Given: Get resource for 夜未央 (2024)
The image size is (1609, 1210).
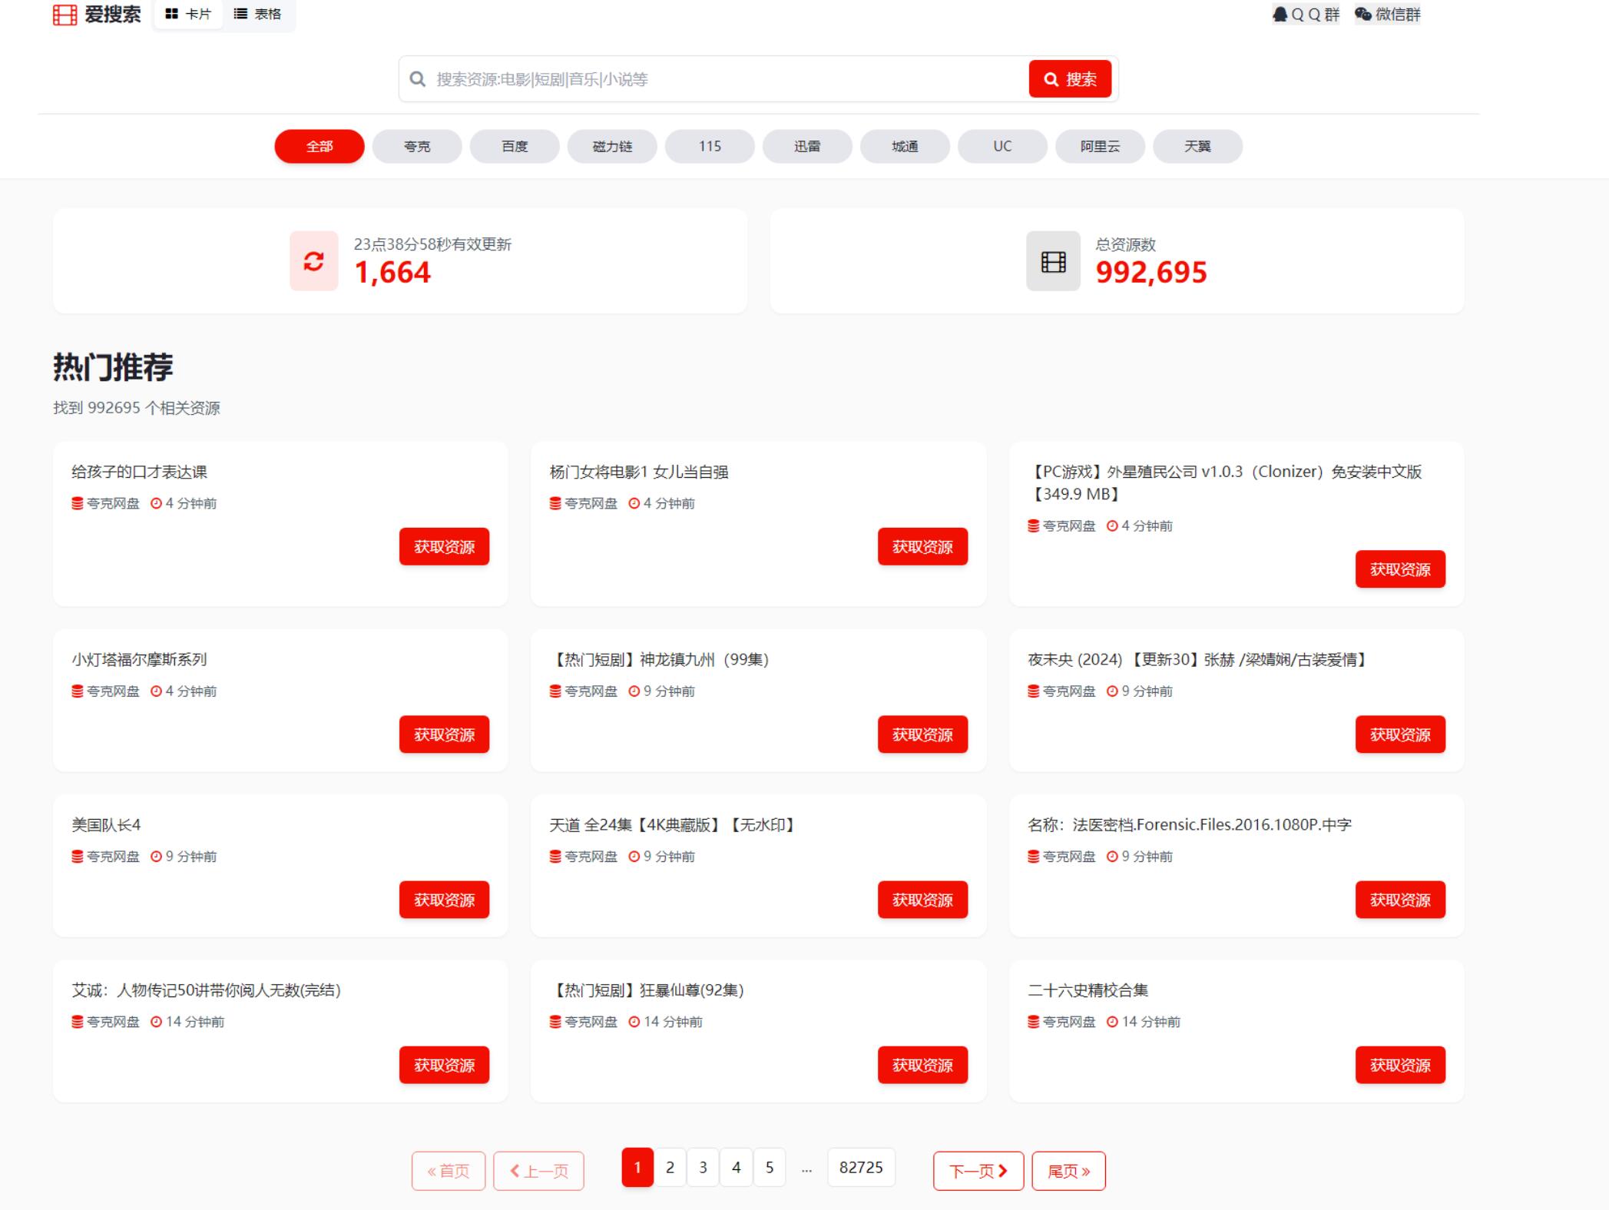Looking at the screenshot, I should 1400,734.
